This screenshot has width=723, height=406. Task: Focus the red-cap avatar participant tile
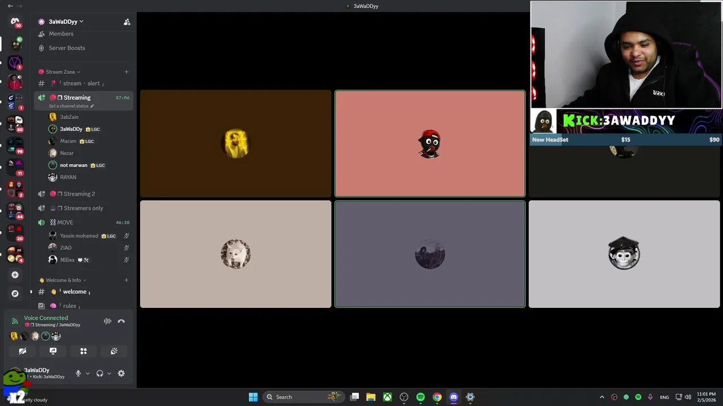(430, 144)
